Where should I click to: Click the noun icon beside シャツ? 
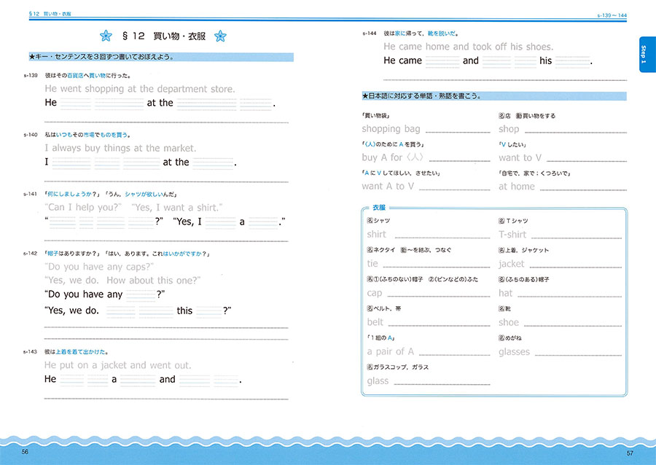(x=370, y=221)
